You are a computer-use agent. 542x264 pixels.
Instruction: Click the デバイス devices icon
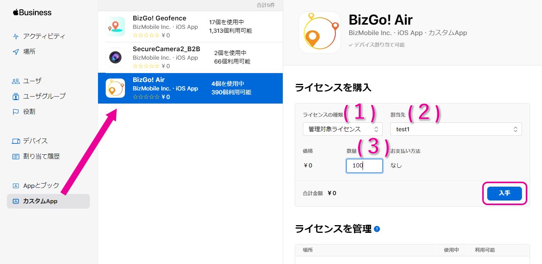(x=16, y=141)
